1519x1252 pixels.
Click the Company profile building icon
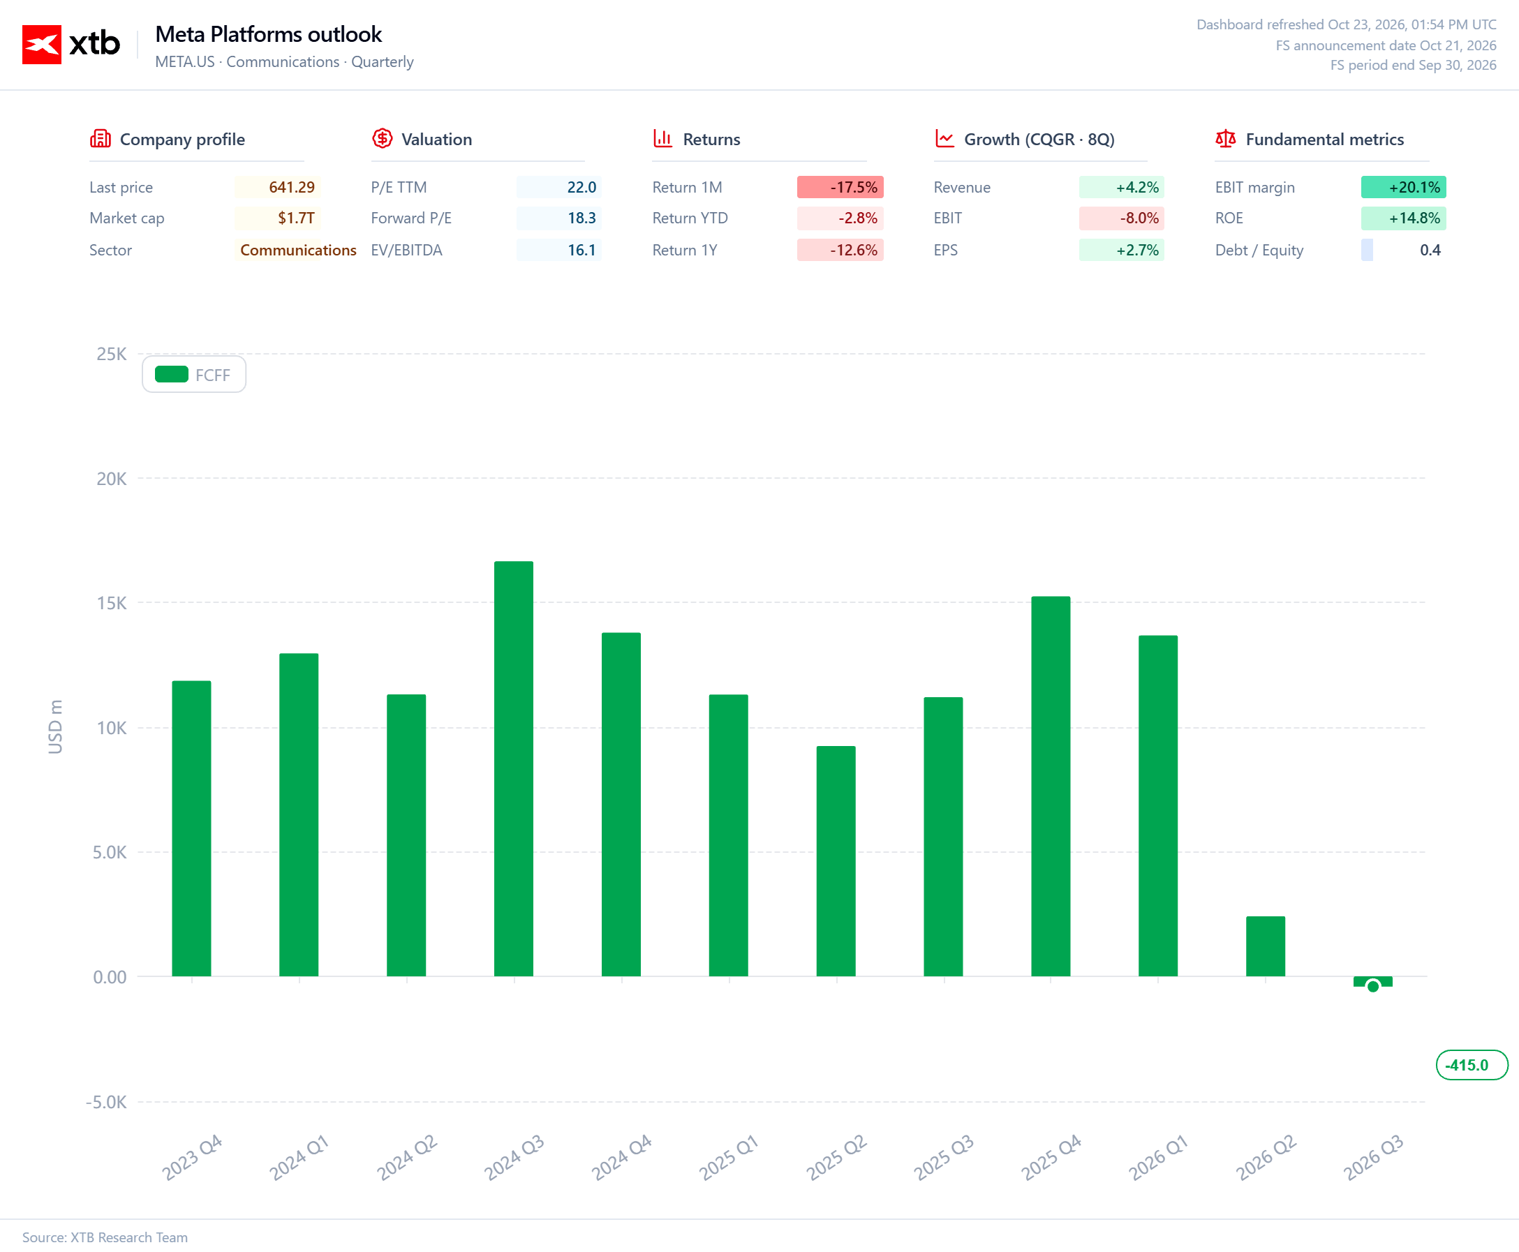pyautogui.click(x=101, y=138)
